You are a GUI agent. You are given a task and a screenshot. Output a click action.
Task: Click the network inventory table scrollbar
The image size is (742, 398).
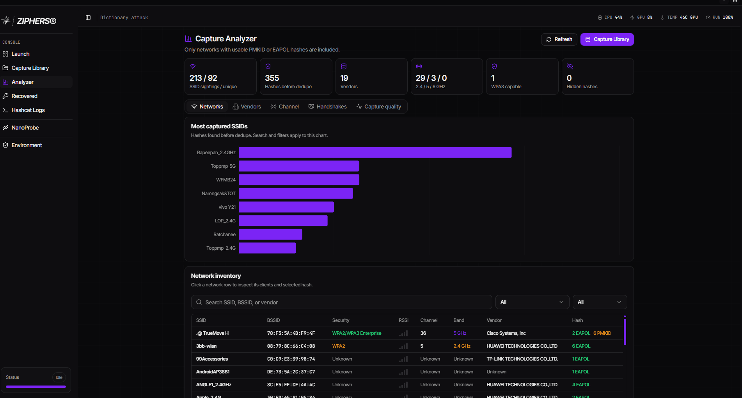point(625,332)
